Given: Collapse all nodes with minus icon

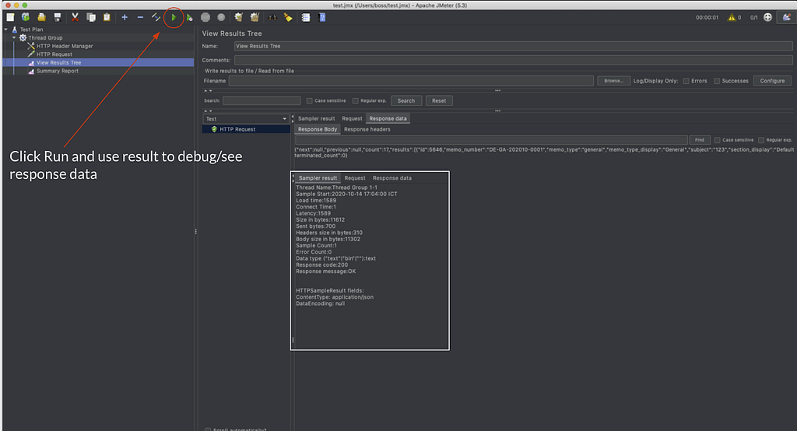Looking at the screenshot, I should tap(140, 17).
